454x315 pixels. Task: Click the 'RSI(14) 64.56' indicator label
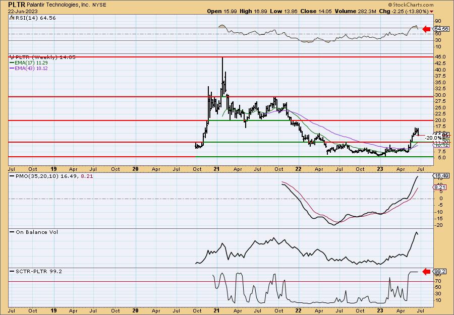pos(35,18)
